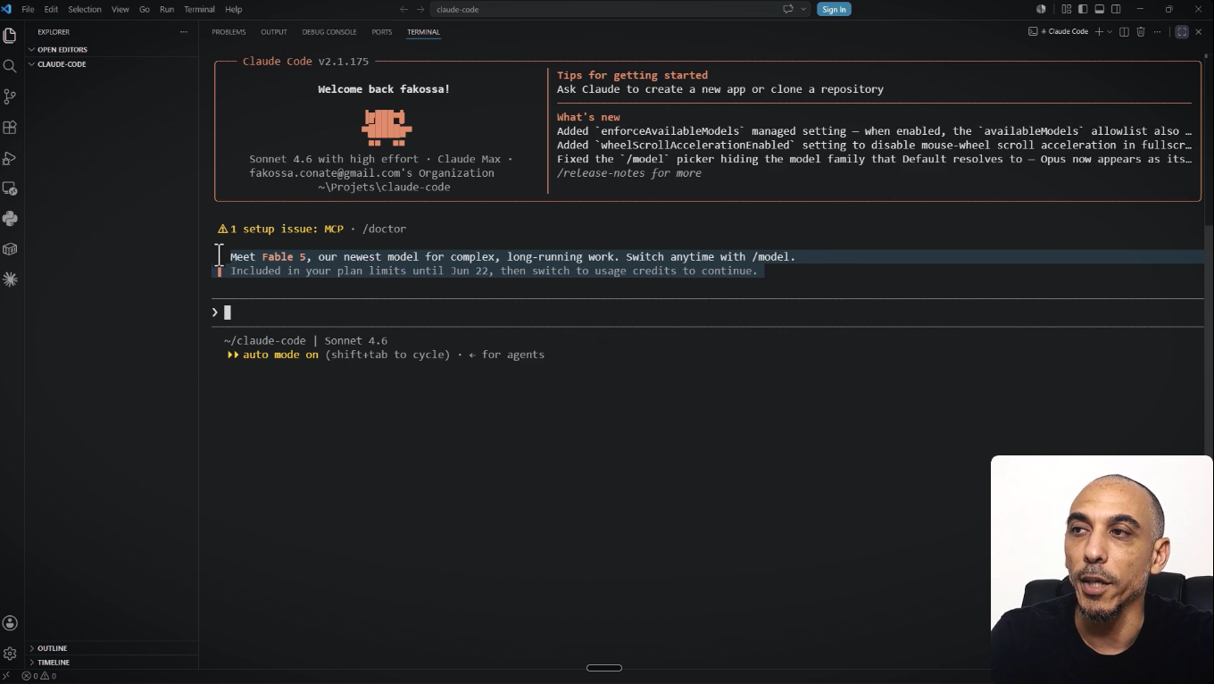Open the Run menu
The height and width of the screenshot is (684, 1214).
[167, 9]
